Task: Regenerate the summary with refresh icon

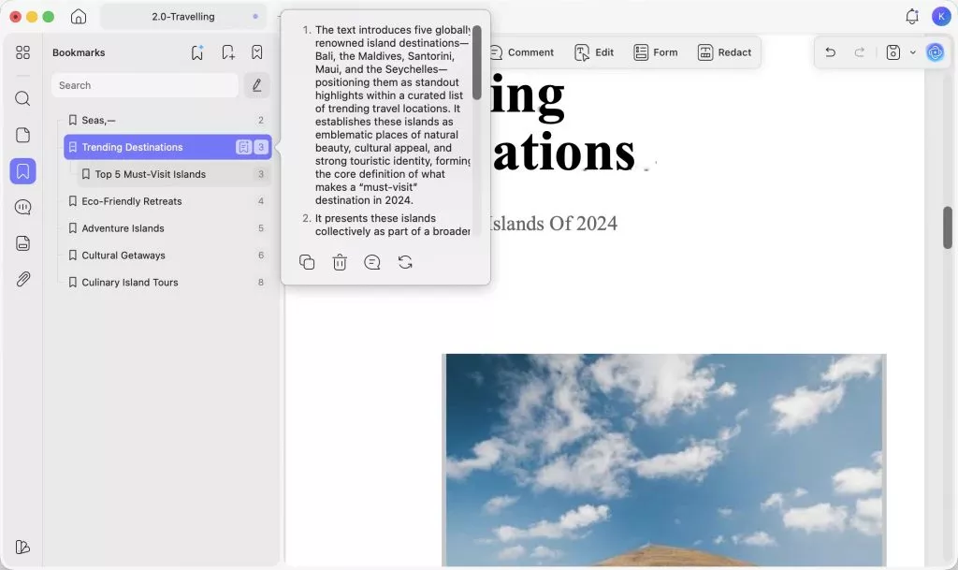Action: pos(405,262)
